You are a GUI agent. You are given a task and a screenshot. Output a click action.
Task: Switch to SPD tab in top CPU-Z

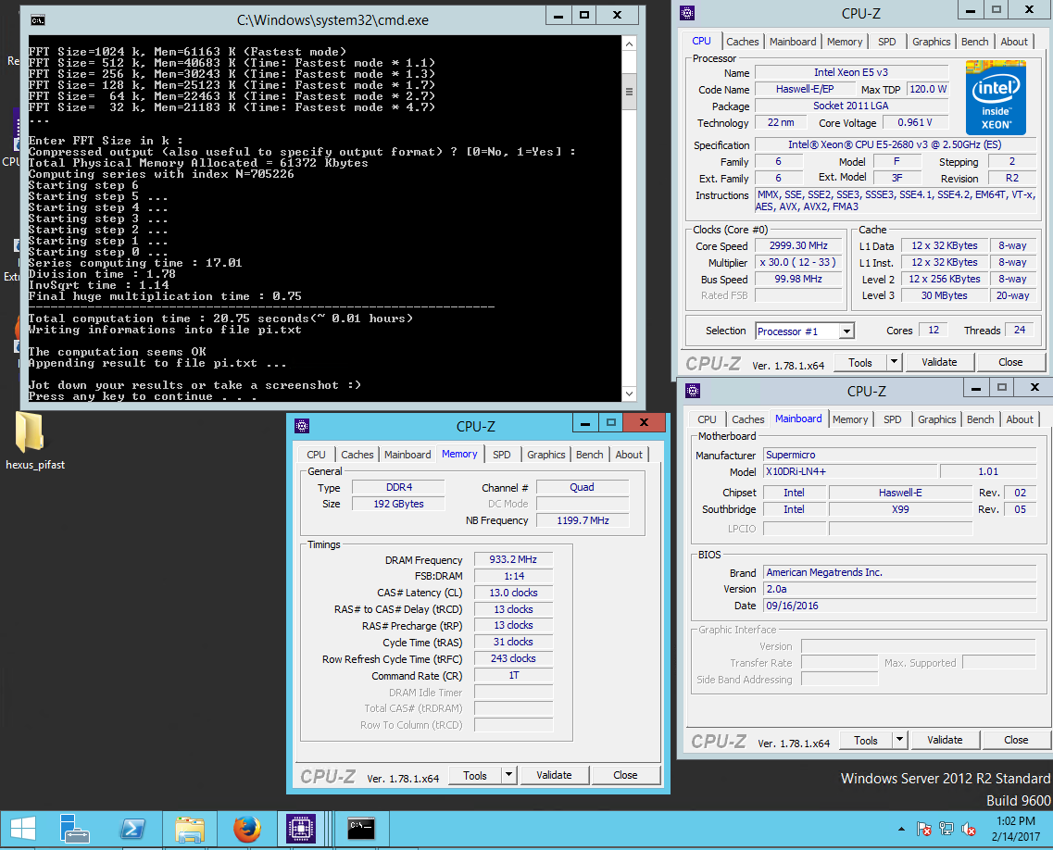886,42
